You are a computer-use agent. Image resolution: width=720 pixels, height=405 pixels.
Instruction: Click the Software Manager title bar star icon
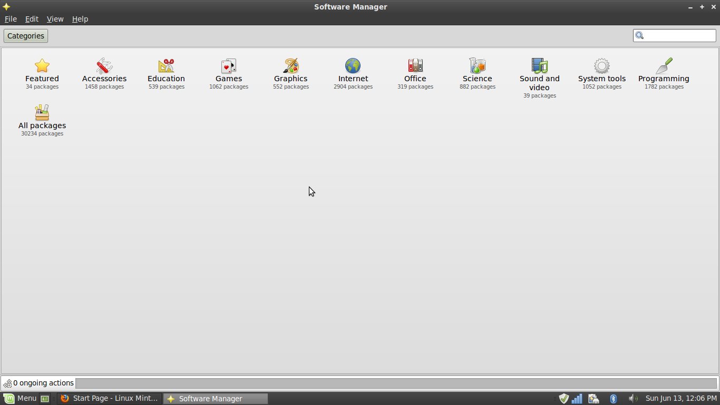point(6,7)
